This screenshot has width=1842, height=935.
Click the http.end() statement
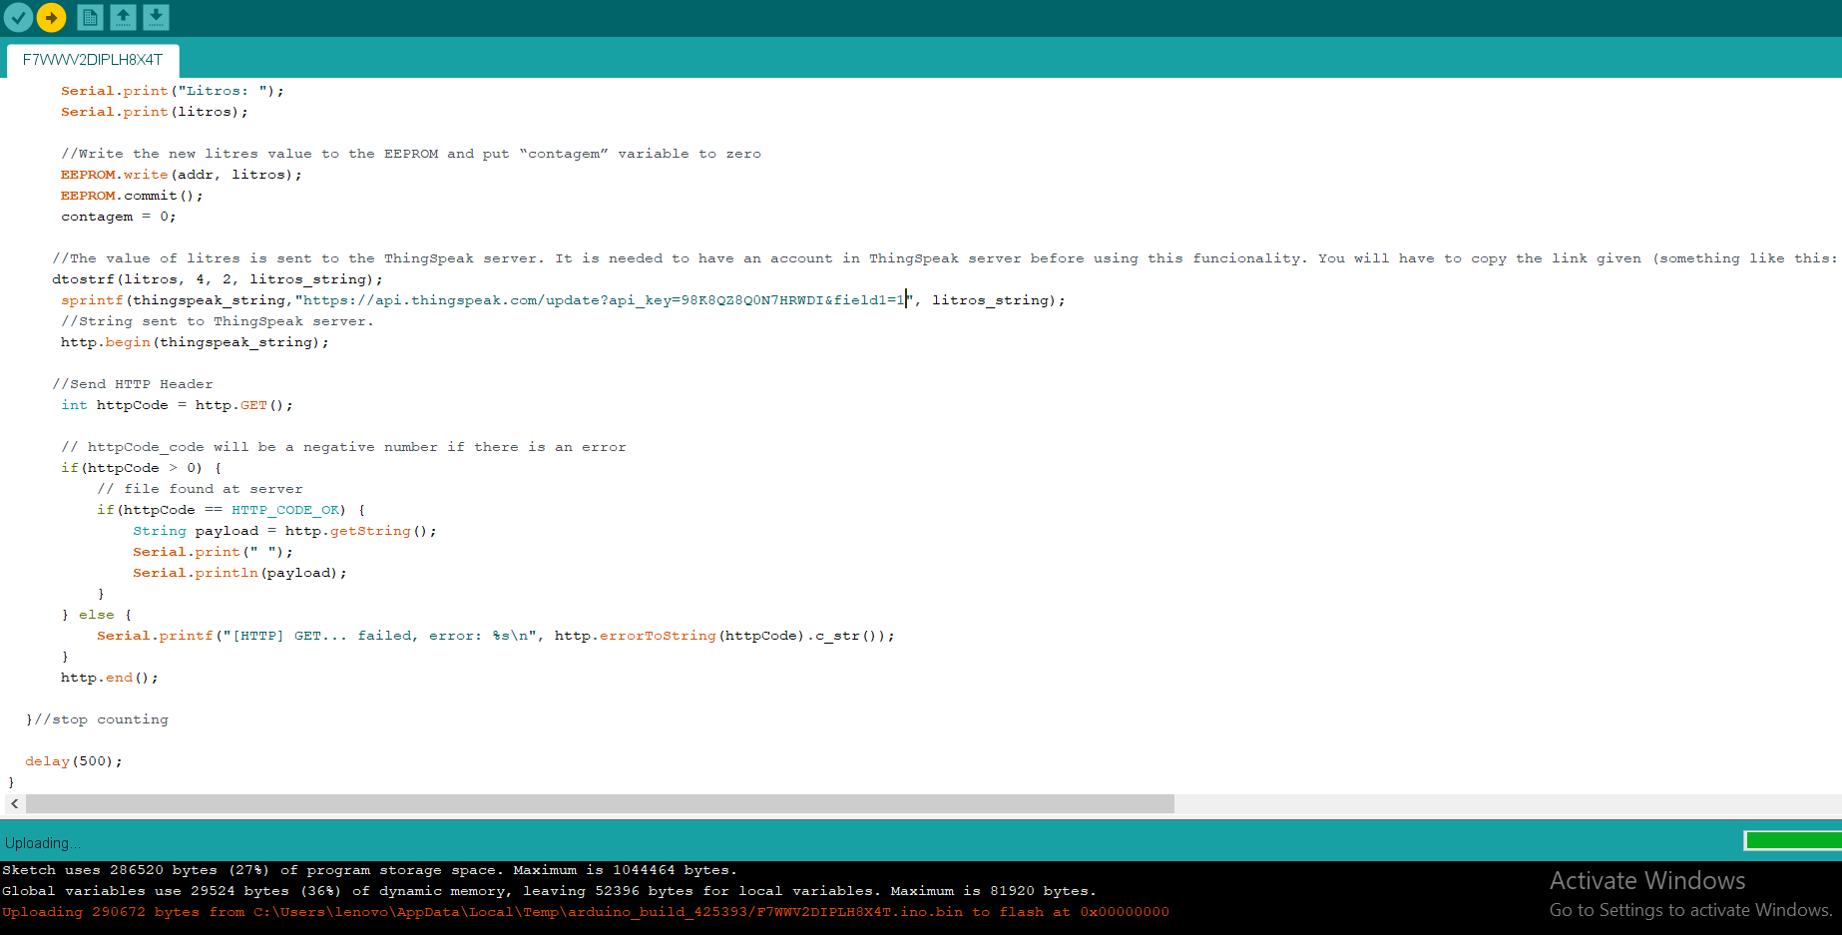109,678
